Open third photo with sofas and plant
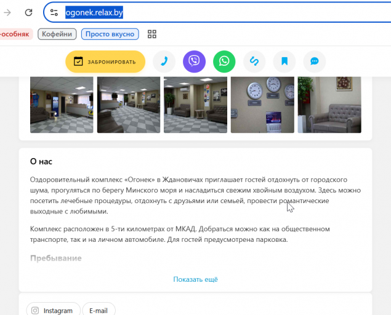The image size is (391, 315). (196, 105)
